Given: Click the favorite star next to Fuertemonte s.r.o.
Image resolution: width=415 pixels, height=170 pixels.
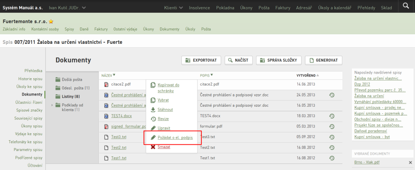Looking at the screenshot, I should [x=51, y=22].
